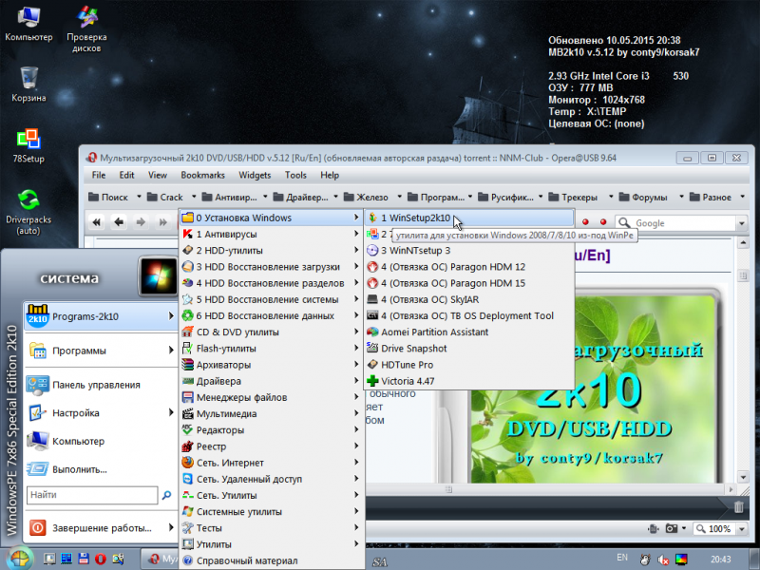Image resolution: width=760 pixels, height=570 pixels.
Task: Expand the Crack bookmark folder dropdown arrow
Action: click(x=194, y=197)
